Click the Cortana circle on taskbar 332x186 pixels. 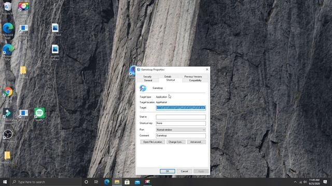(x=86, y=182)
